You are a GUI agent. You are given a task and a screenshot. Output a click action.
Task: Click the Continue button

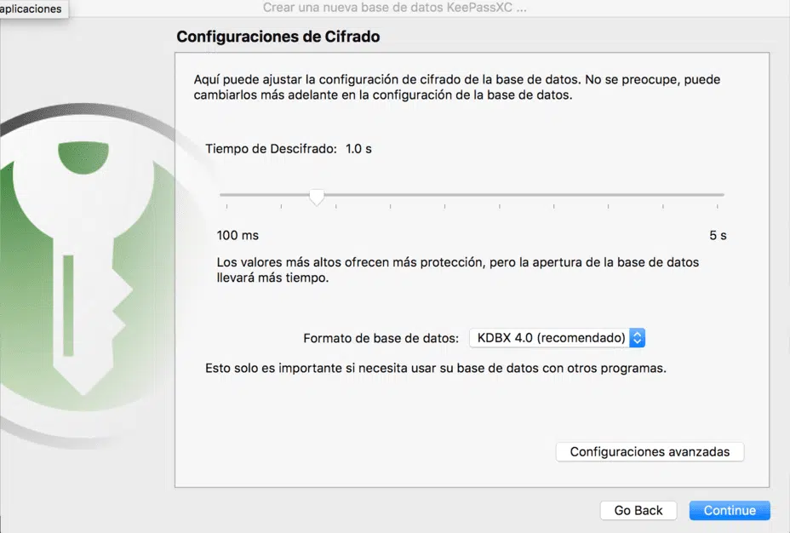[730, 510]
